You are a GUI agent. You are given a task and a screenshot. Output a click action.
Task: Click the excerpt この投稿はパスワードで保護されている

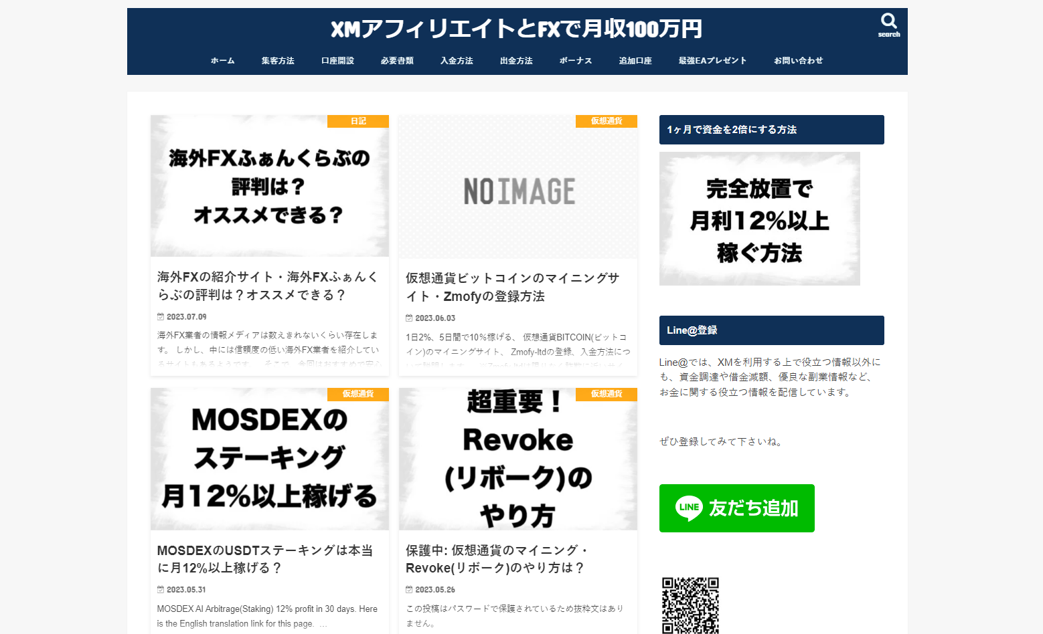click(x=515, y=616)
